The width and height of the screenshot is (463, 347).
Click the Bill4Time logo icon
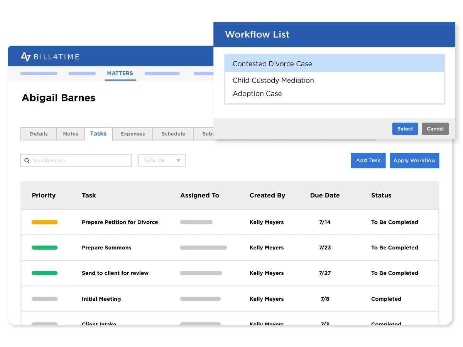(x=25, y=57)
